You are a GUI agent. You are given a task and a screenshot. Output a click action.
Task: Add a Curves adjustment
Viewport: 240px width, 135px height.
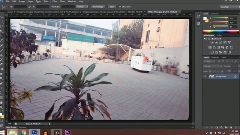(x=220, y=42)
